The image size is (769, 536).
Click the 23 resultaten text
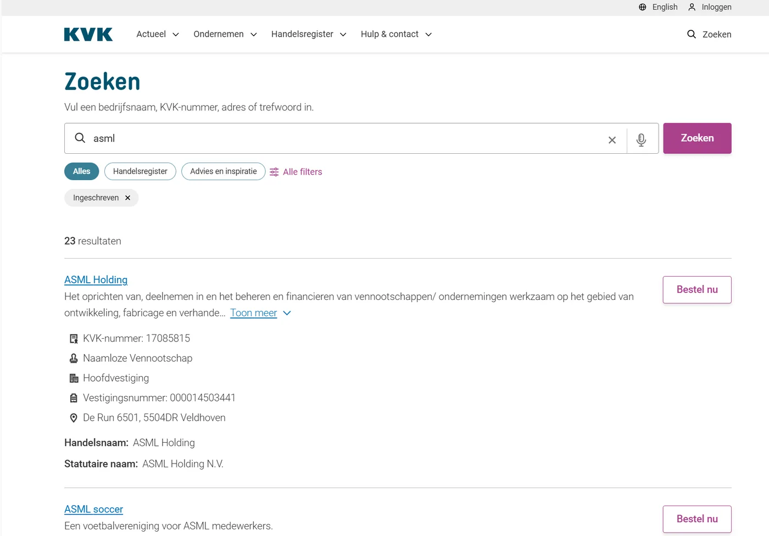coord(93,241)
